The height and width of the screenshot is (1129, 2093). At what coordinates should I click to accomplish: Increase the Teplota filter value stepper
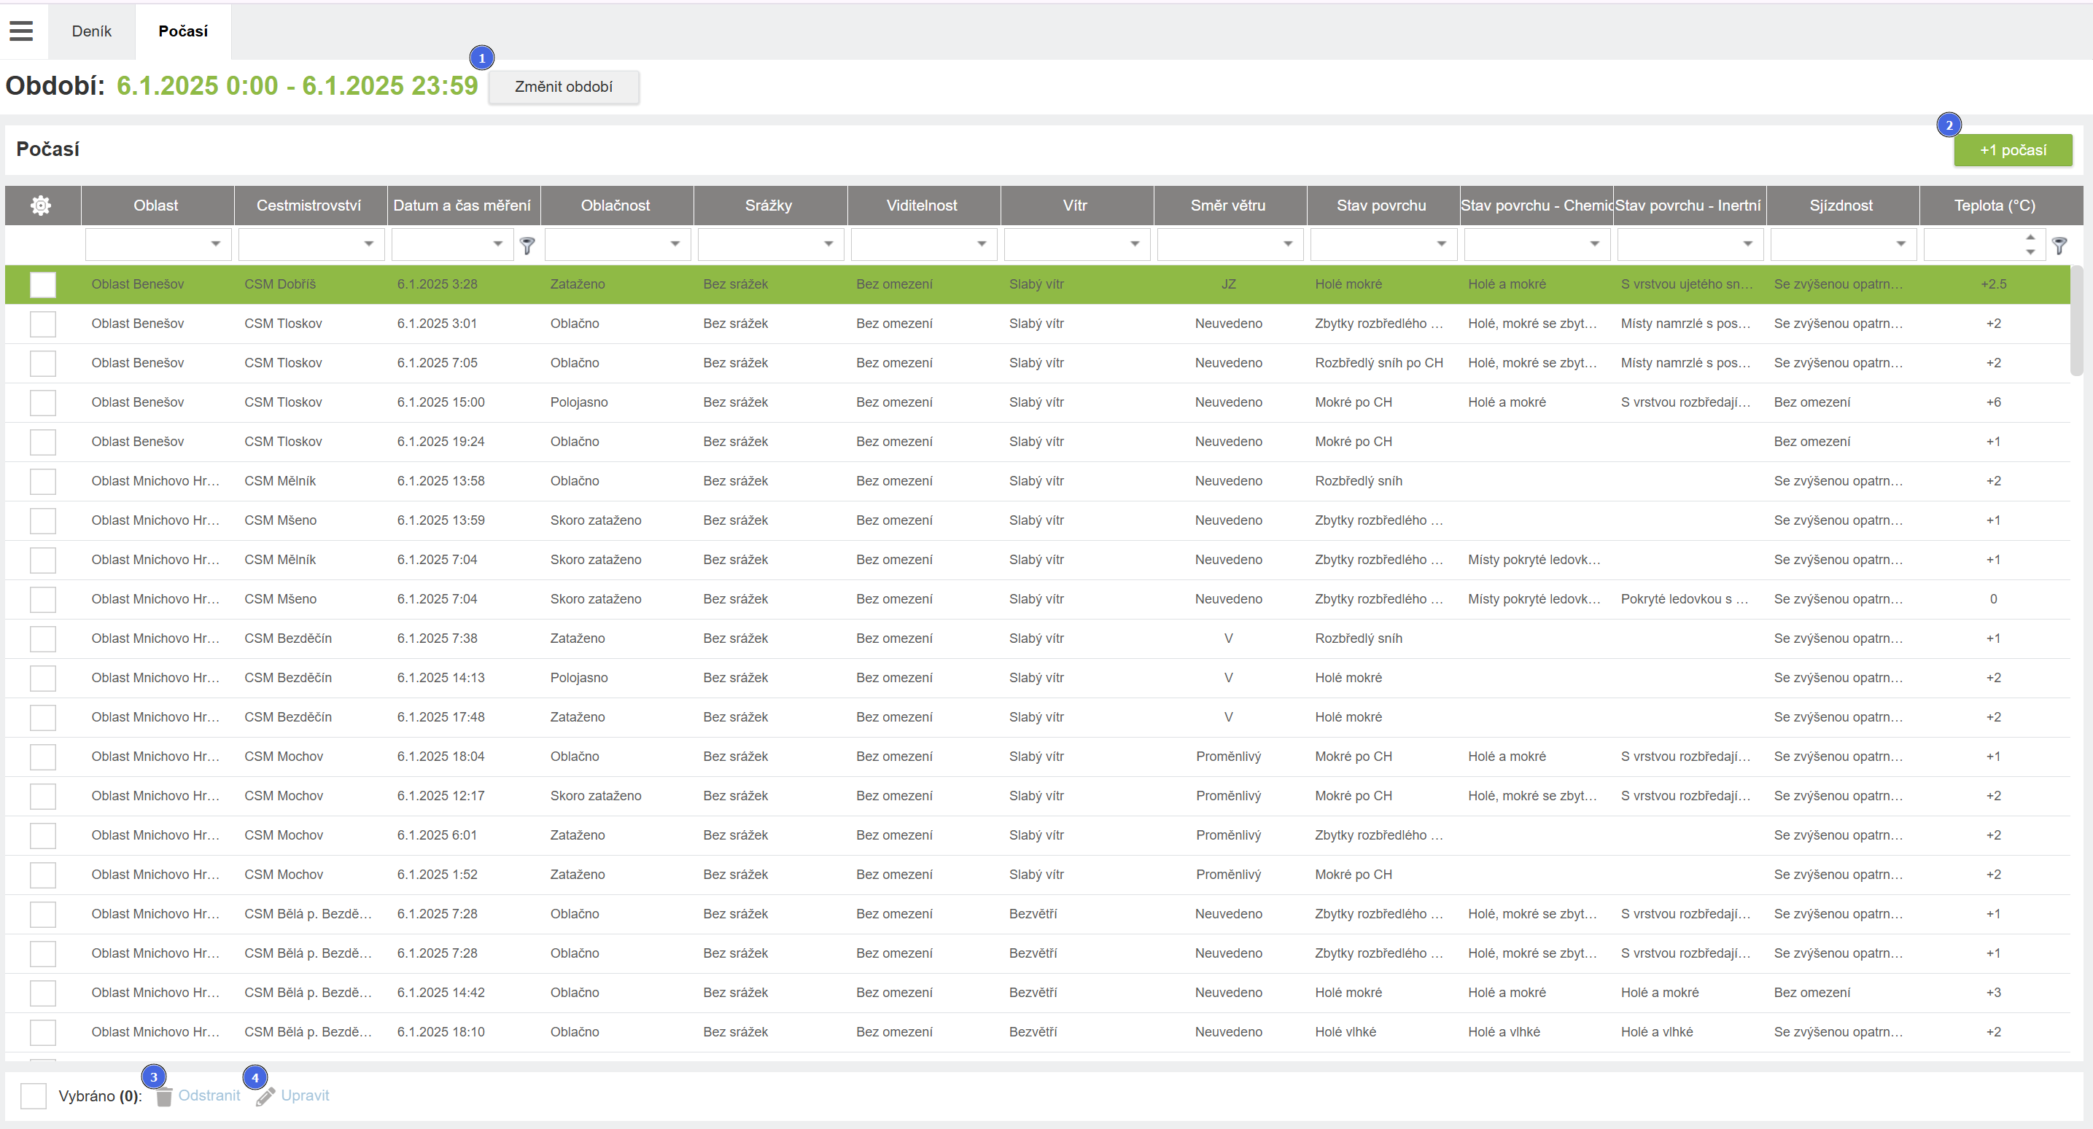tap(2030, 237)
